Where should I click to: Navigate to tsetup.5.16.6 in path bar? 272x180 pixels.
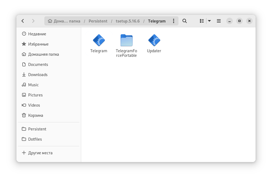[128, 21]
